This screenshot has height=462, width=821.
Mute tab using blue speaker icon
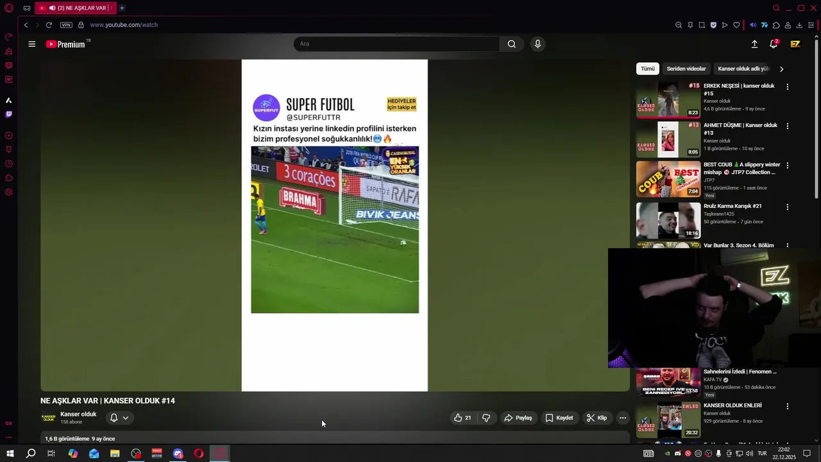click(753, 25)
